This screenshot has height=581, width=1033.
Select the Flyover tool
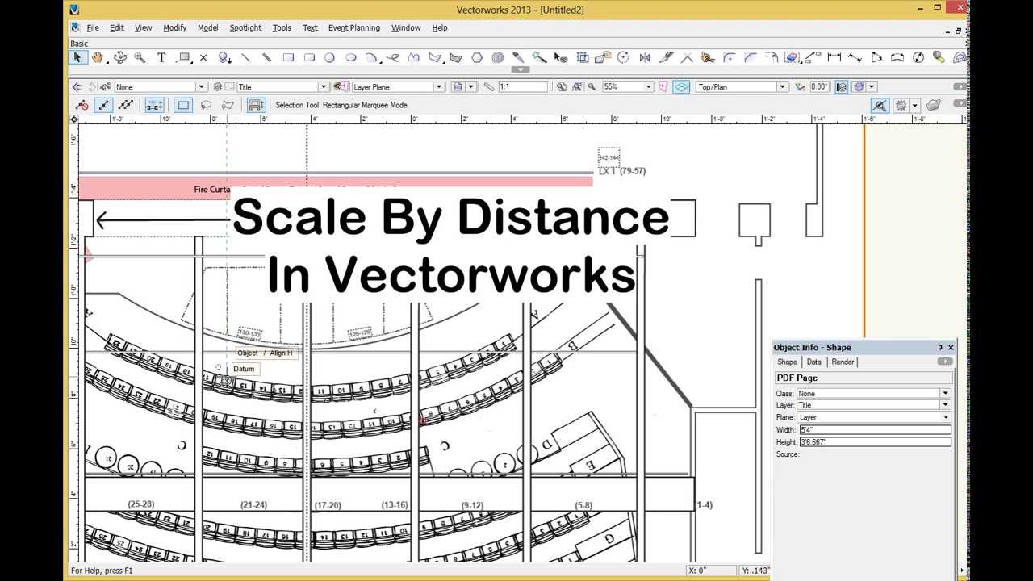click(x=120, y=57)
